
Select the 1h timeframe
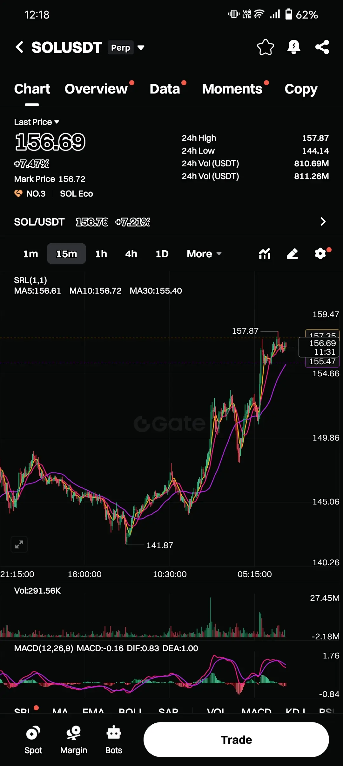[x=101, y=254]
